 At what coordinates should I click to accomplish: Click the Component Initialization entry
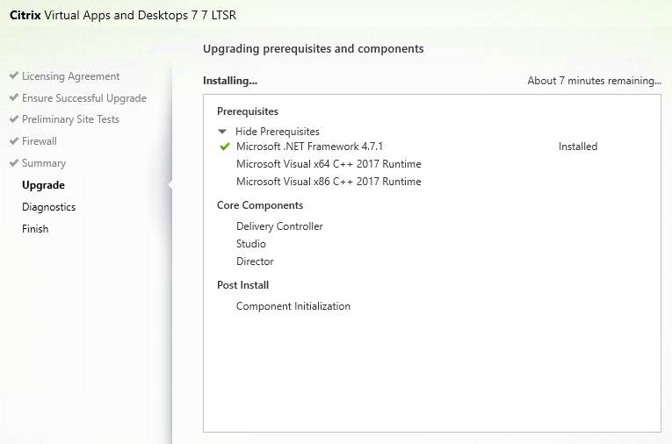click(293, 306)
